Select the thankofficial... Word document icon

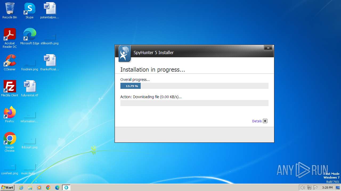click(x=50, y=63)
